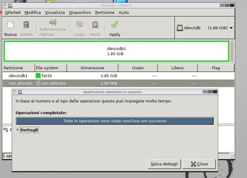Click the completed operations progress bar

[x=115, y=121]
